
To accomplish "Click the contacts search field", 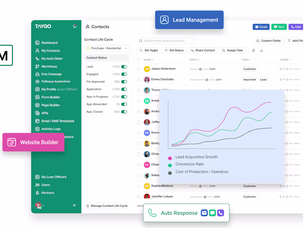I will (x=166, y=41).
